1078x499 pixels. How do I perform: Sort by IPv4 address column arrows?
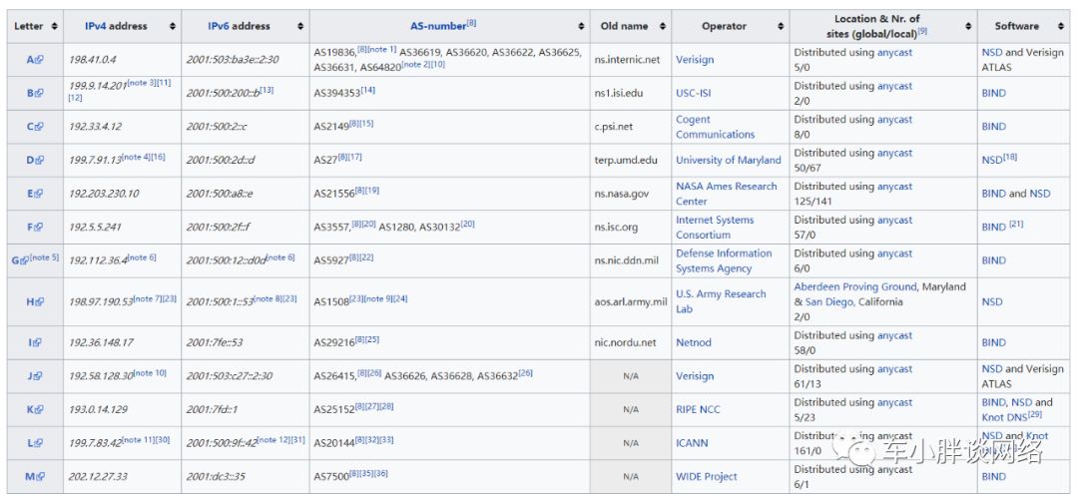pyautogui.click(x=173, y=26)
